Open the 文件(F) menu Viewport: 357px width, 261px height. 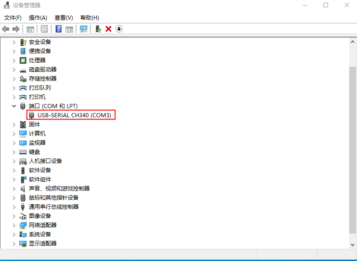(13, 18)
